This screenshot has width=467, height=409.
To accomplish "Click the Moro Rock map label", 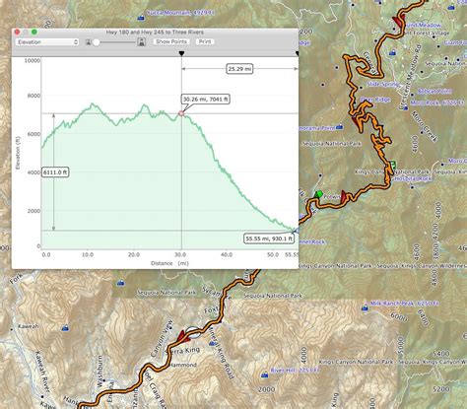I will click(438, 102).
